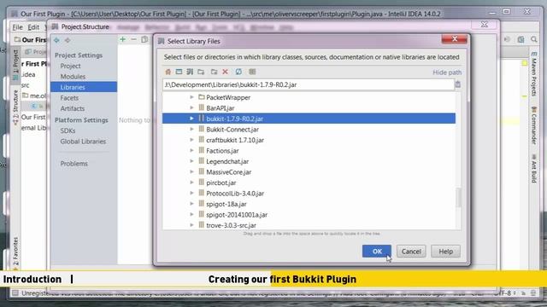Open Help for library file dialog
This screenshot has width=547, height=307.
[x=445, y=252]
